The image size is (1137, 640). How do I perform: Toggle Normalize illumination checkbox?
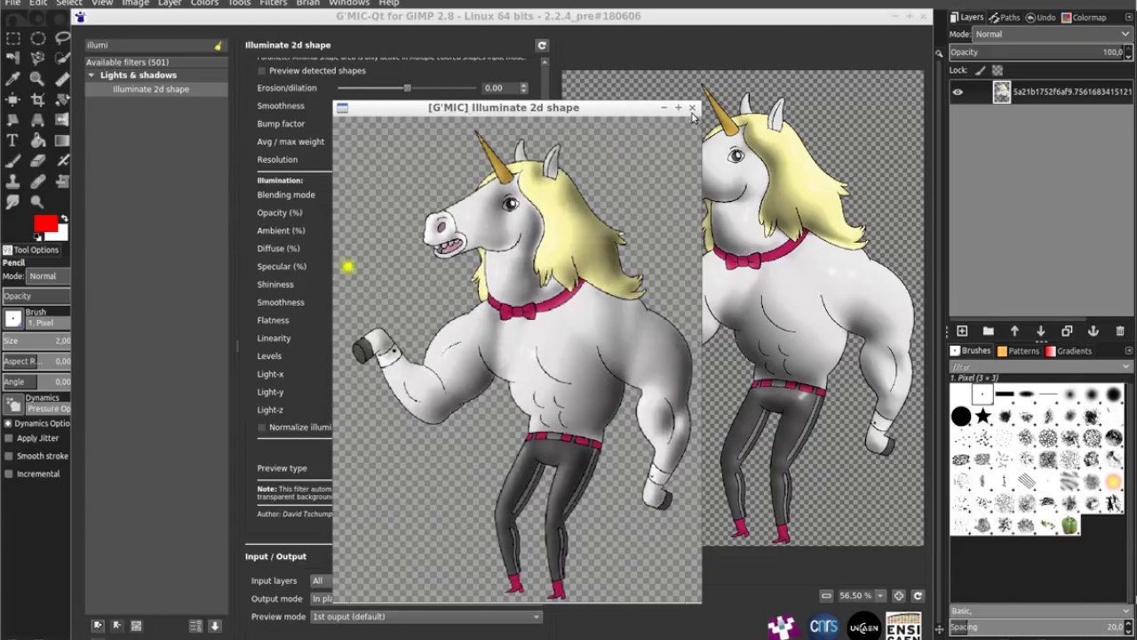coord(261,428)
